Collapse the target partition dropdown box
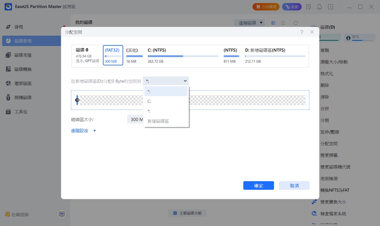 click(166, 81)
